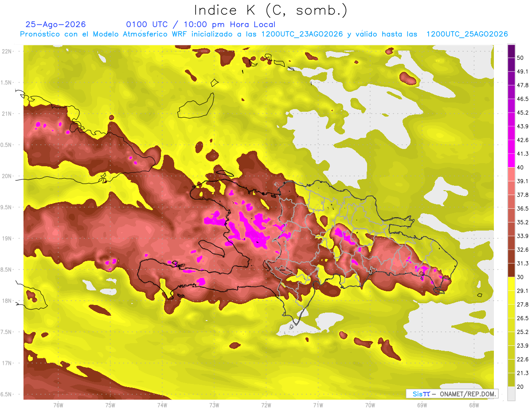Click the colorbar value '49.1'
The image size is (532, 411).
523,71
